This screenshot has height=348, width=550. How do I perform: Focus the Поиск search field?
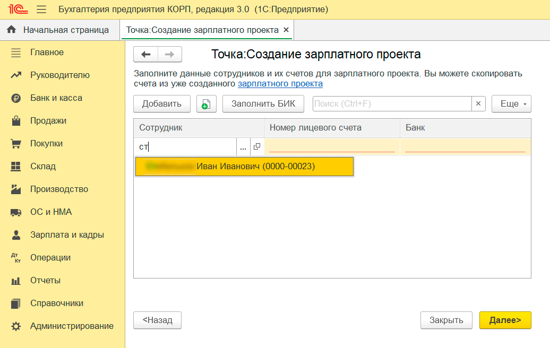click(x=392, y=104)
